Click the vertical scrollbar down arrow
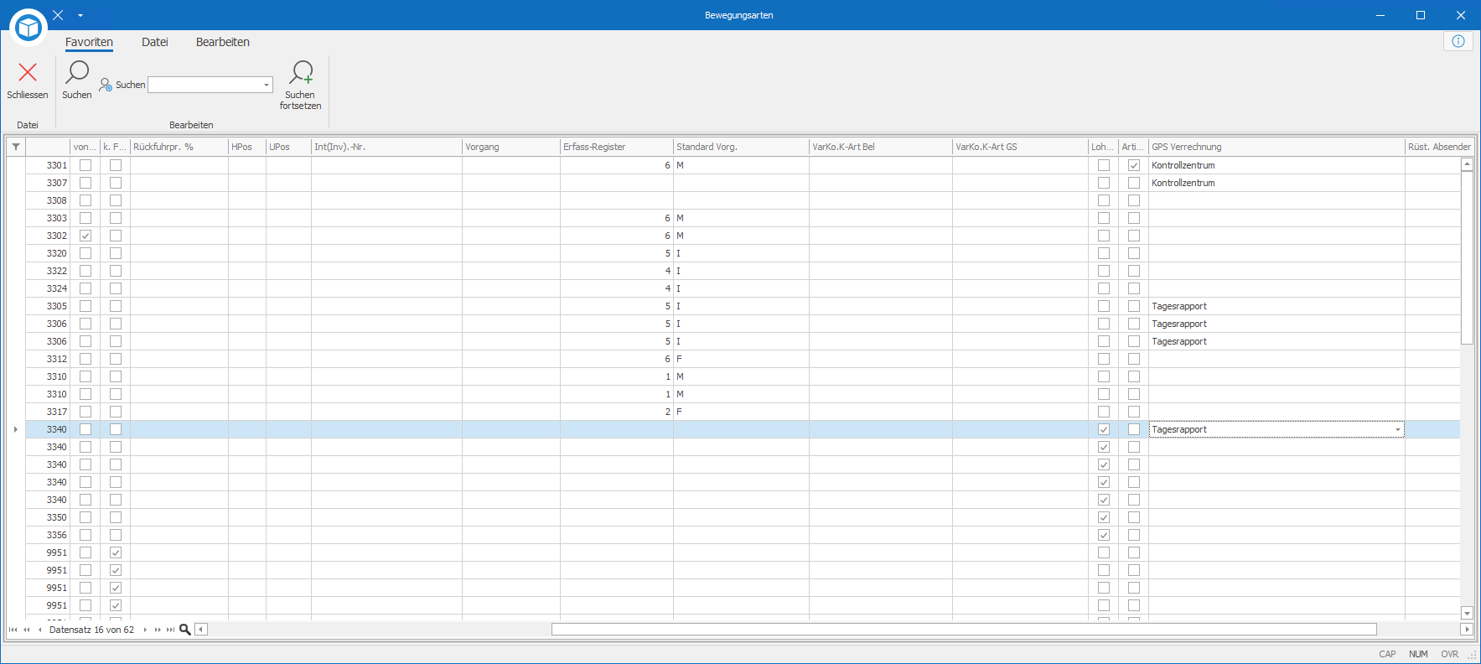Screen dimensions: 1481x664 pos(1467,613)
